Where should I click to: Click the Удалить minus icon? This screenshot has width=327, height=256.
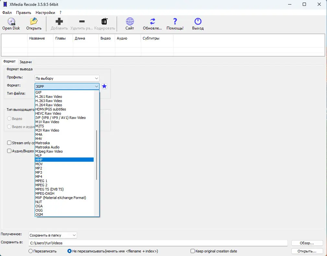pos(82,21)
